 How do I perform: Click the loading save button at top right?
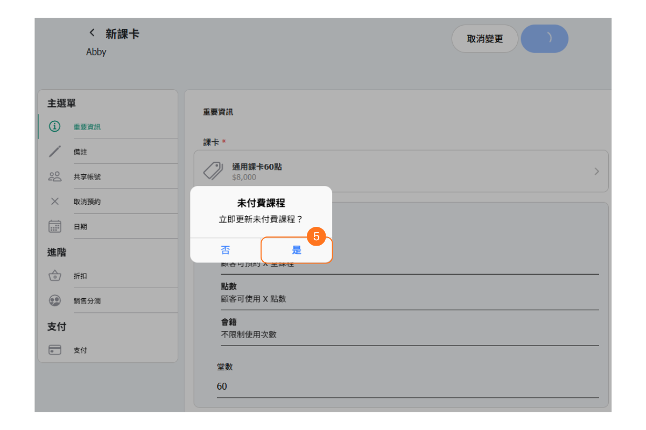coord(544,39)
